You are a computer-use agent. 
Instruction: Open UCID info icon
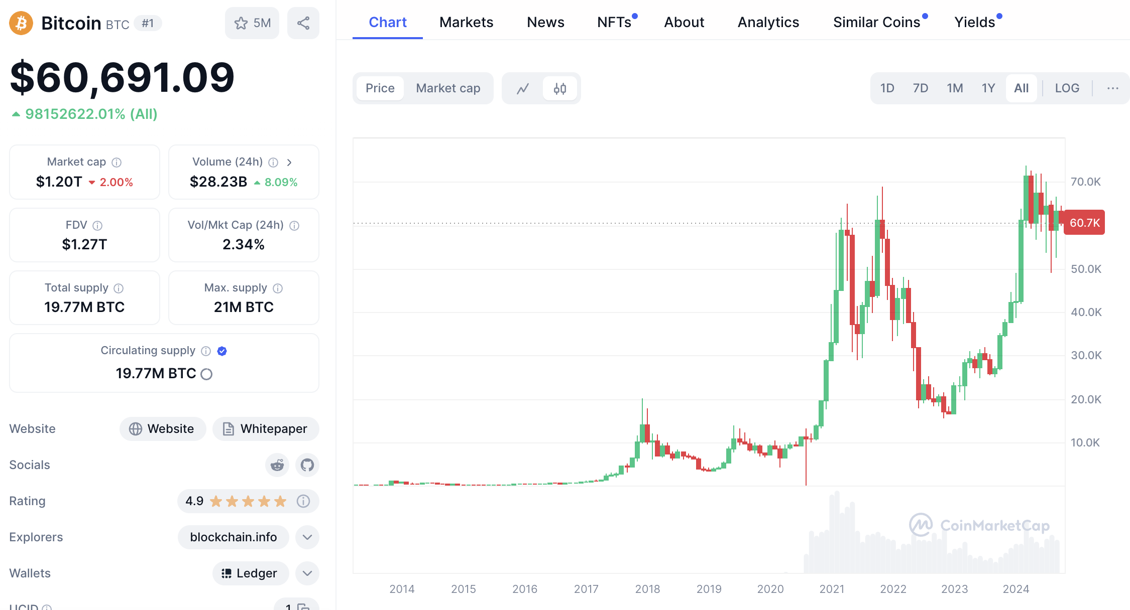[47, 607]
